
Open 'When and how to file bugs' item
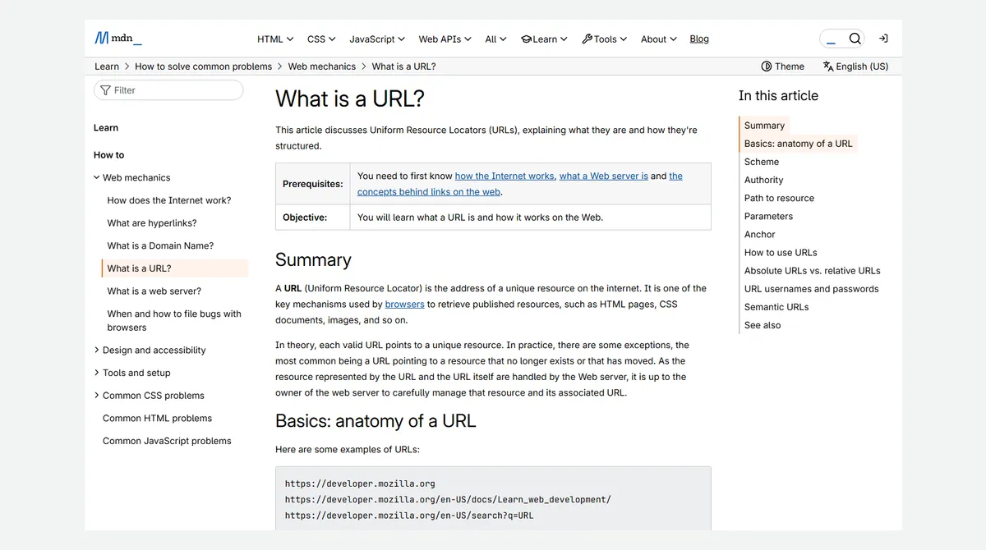174,320
